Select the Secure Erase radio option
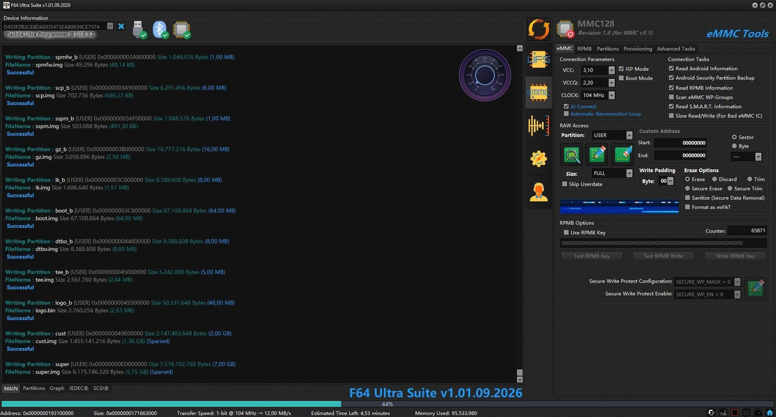This screenshot has height=417, width=776. click(x=688, y=188)
